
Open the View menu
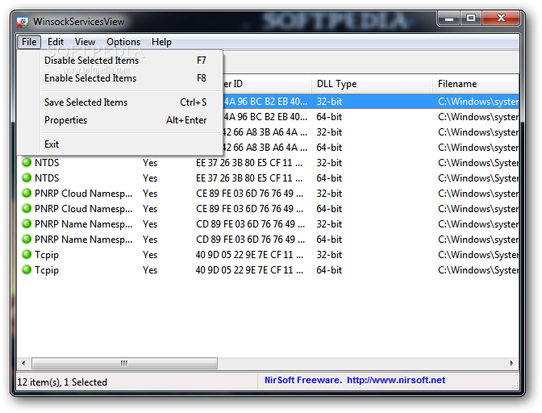tap(85, 42)
